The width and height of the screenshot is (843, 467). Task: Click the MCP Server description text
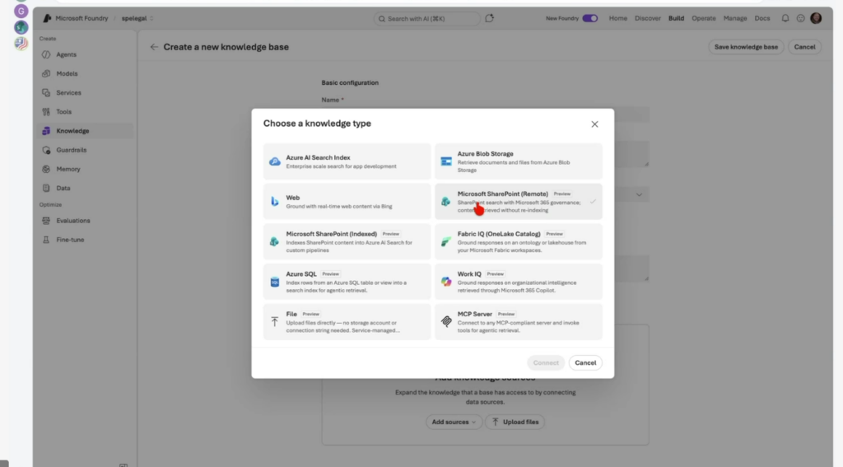(x=519, y=327)
